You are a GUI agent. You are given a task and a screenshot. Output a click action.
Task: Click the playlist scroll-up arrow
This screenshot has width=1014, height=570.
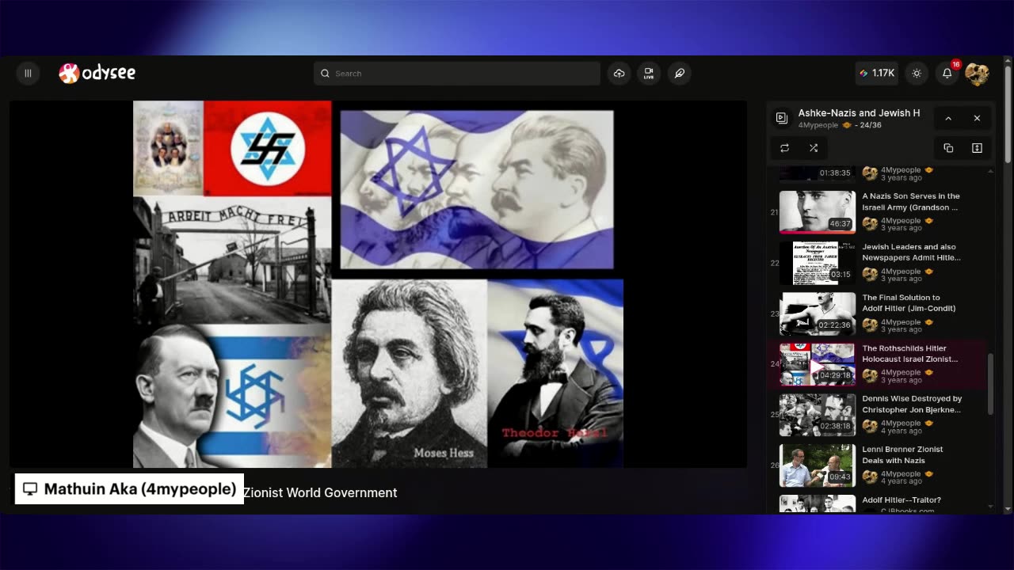pos(990,171)
